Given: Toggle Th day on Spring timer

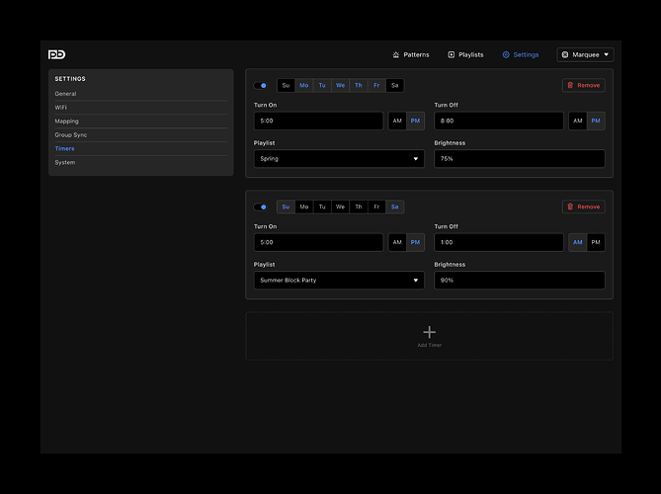Looking at the screenshot, I should coord(359,85).
